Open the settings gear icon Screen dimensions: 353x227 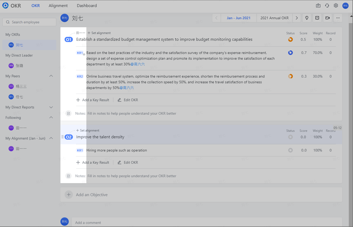336,5
